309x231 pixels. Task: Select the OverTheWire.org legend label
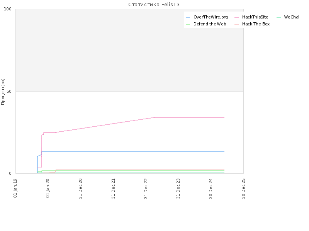point(211,17)
